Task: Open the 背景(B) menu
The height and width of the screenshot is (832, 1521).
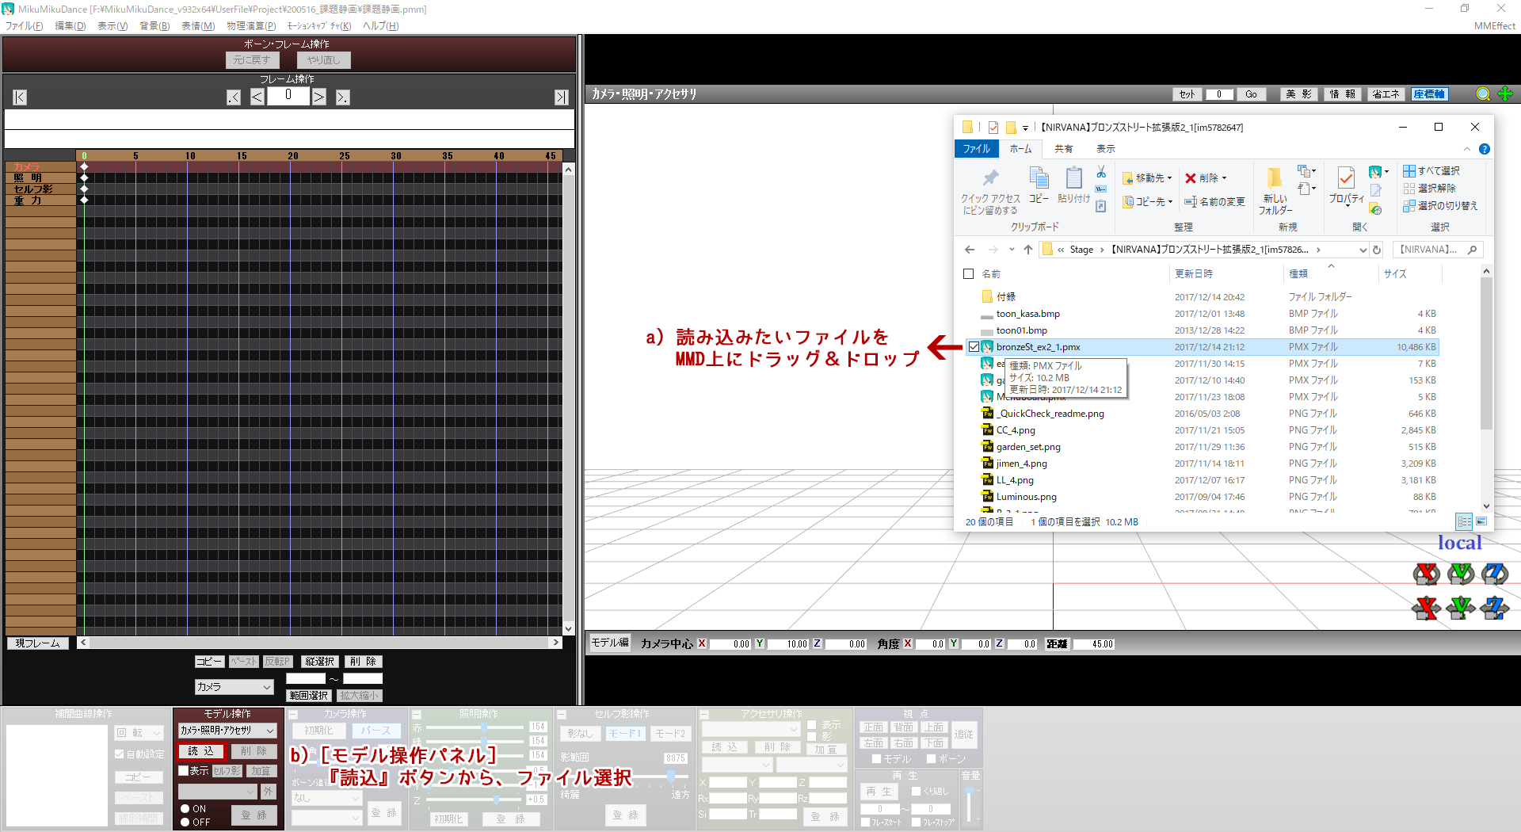Action: click(154, 26)
